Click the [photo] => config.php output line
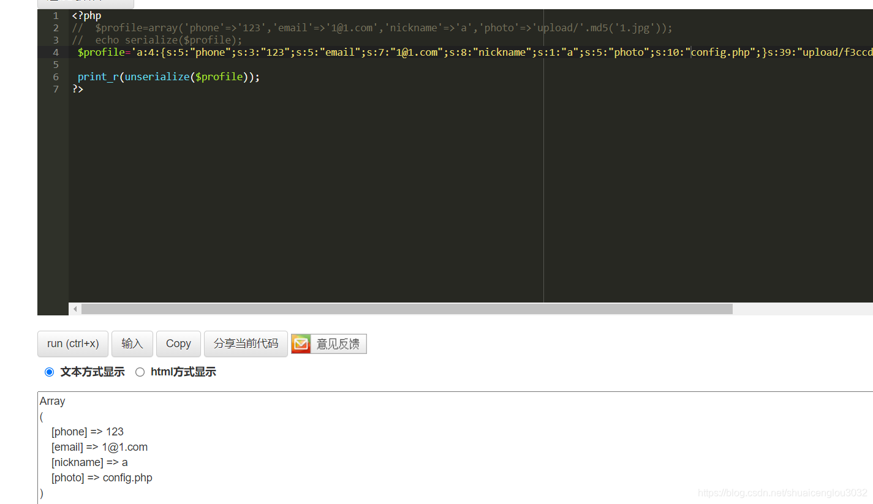Image resolution: width=873 pixels, height=504 pixels. tap(102, 478)
